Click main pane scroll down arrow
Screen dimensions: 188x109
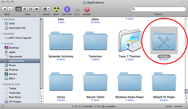coord(186,102)
